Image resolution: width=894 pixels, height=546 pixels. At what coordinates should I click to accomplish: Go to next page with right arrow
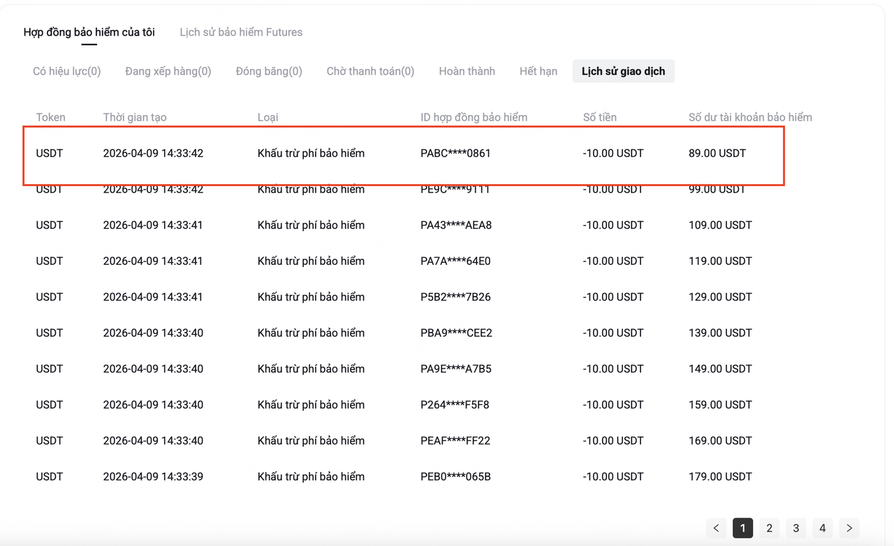tap(849, 528)
